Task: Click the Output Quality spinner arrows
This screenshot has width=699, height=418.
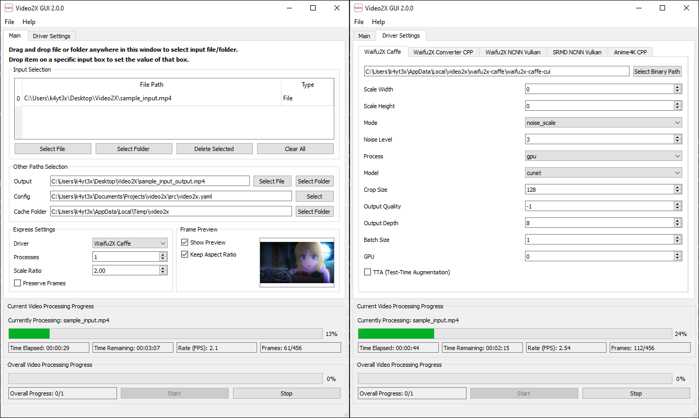Action: point(678,206)
